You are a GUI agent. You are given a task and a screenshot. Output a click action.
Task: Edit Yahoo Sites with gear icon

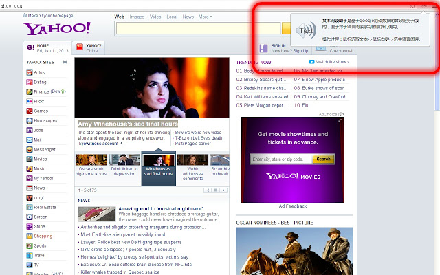click(x=65, y=62)
